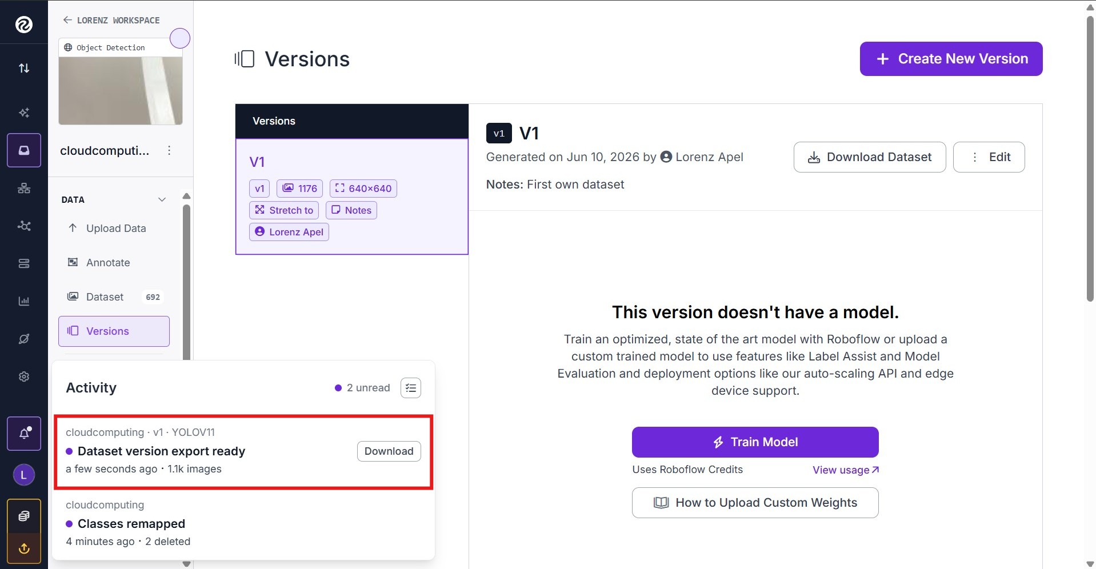Click the Dataset images icon

(x=73, y=296)
